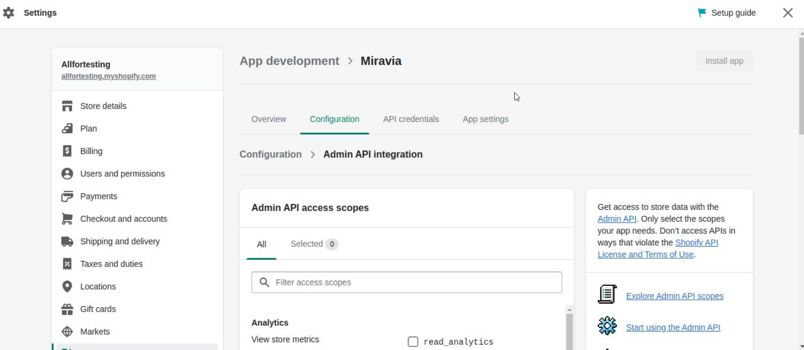
Task: Close the Settings panel with X
Action: (788, 13)
